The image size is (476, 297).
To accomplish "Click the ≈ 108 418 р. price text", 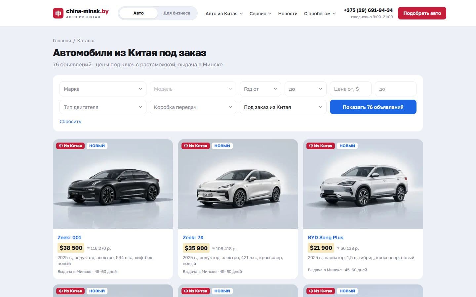I will click(224, 248).
